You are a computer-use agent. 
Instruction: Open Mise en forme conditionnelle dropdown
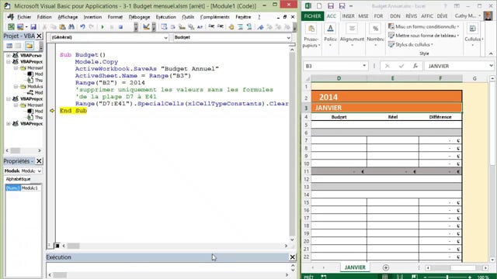(424, 26)
